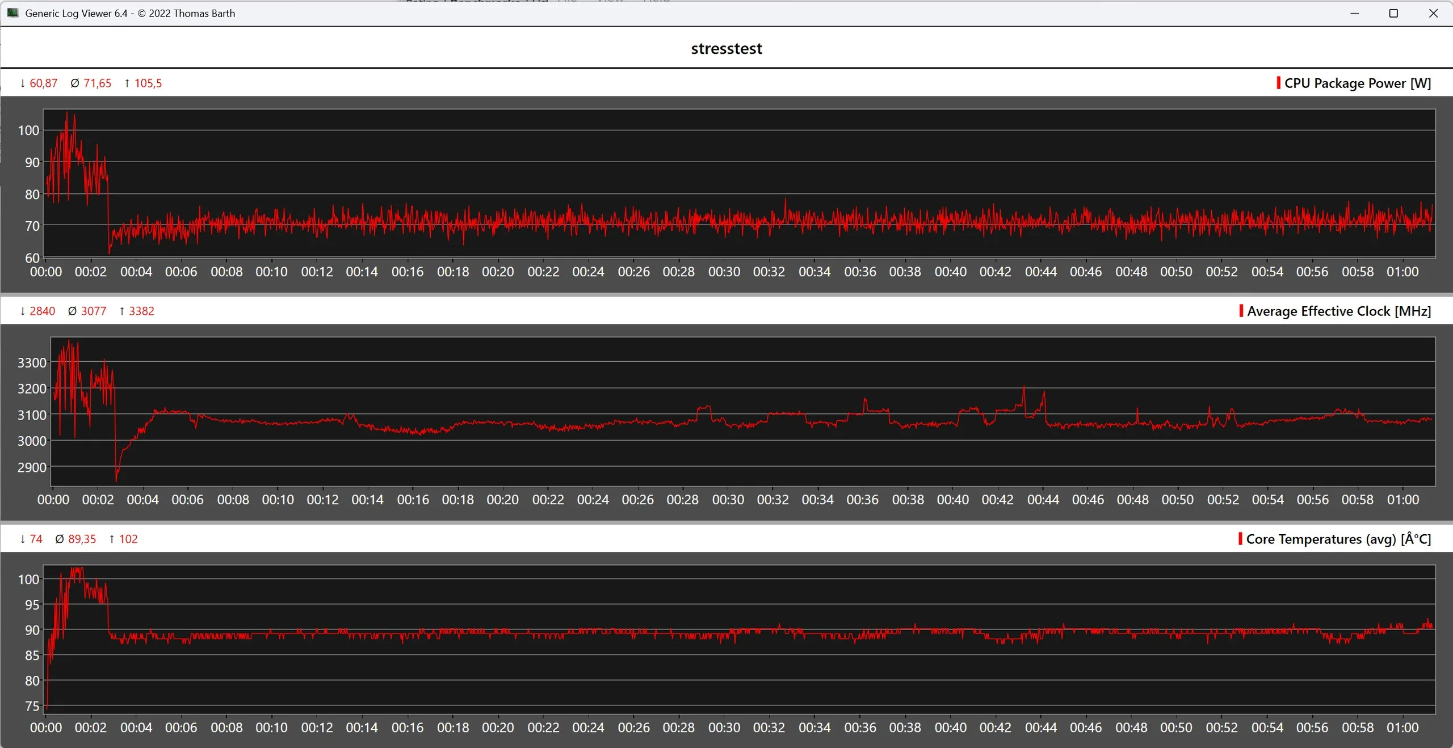Image resolution: width=1453 pixels, height=748 pixels.
Task: Click the CPU Package Power minimum arrow
Action: click(23, 83)
